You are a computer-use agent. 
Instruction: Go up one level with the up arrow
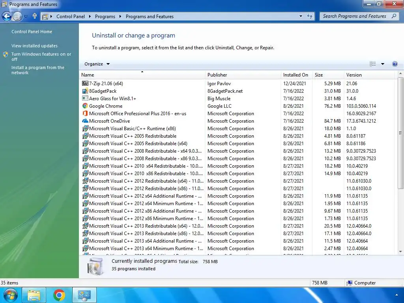[35, 16]
